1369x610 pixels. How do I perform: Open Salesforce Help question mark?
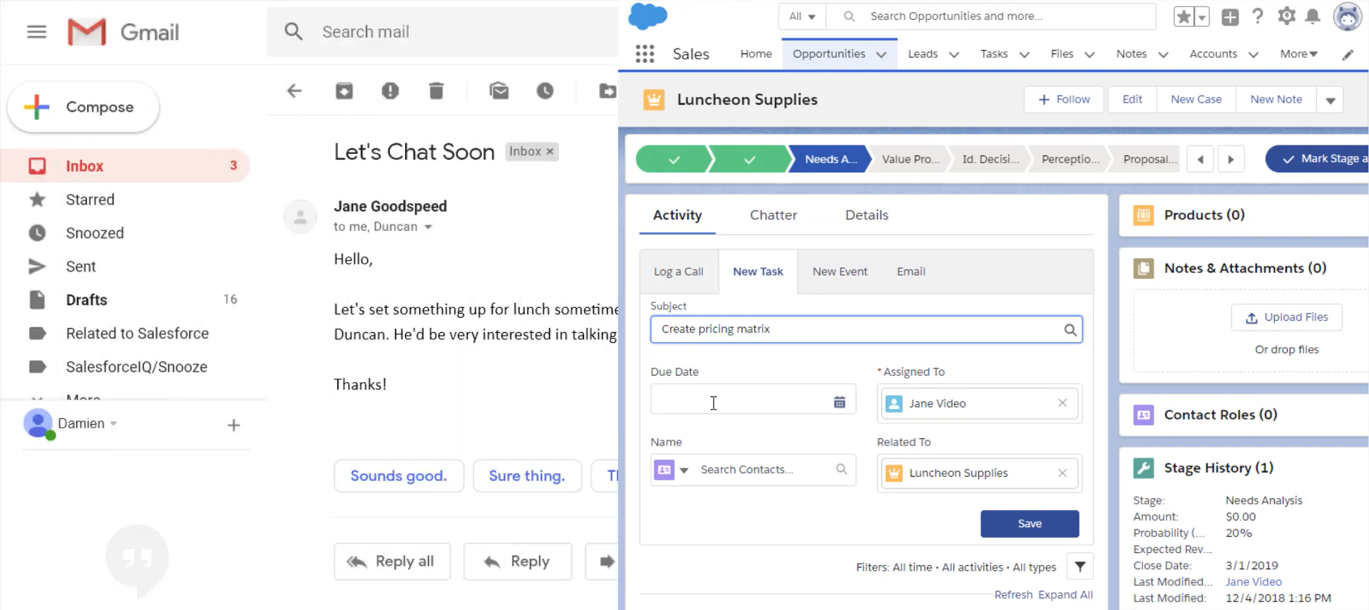click(1258, 16)
